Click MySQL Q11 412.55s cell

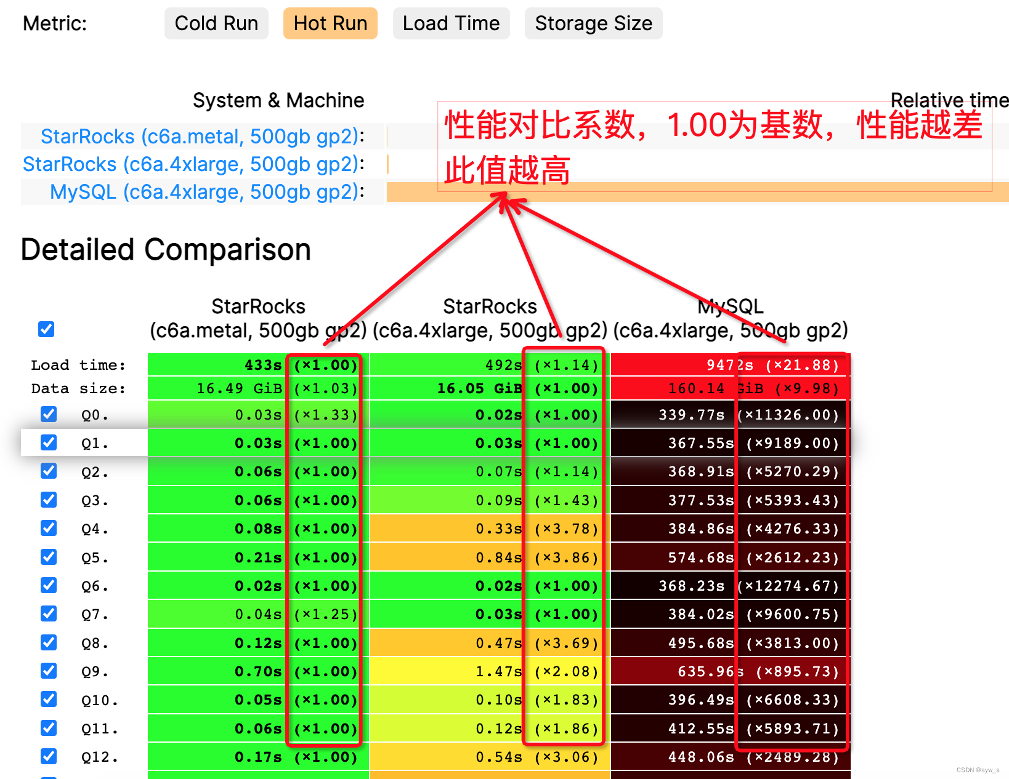point(731,729)
